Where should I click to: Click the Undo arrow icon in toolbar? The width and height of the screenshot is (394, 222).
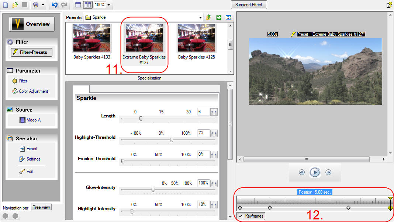(x=55, y=5)
